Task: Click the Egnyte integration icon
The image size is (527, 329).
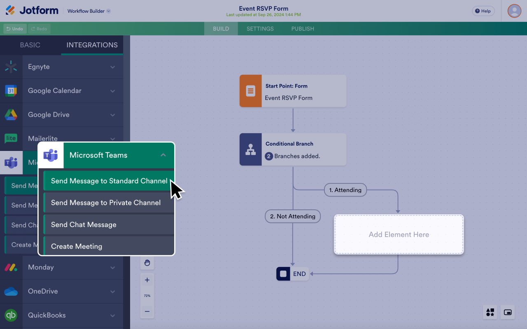Action: click(11, 67)
